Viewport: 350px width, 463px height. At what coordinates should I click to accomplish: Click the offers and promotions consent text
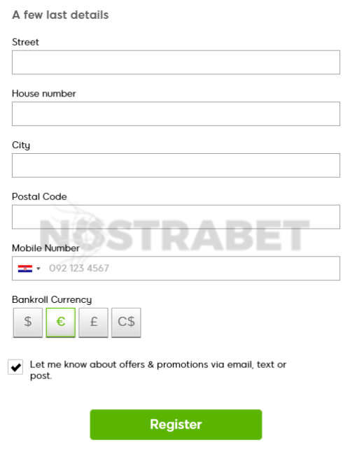pos(158,370)
